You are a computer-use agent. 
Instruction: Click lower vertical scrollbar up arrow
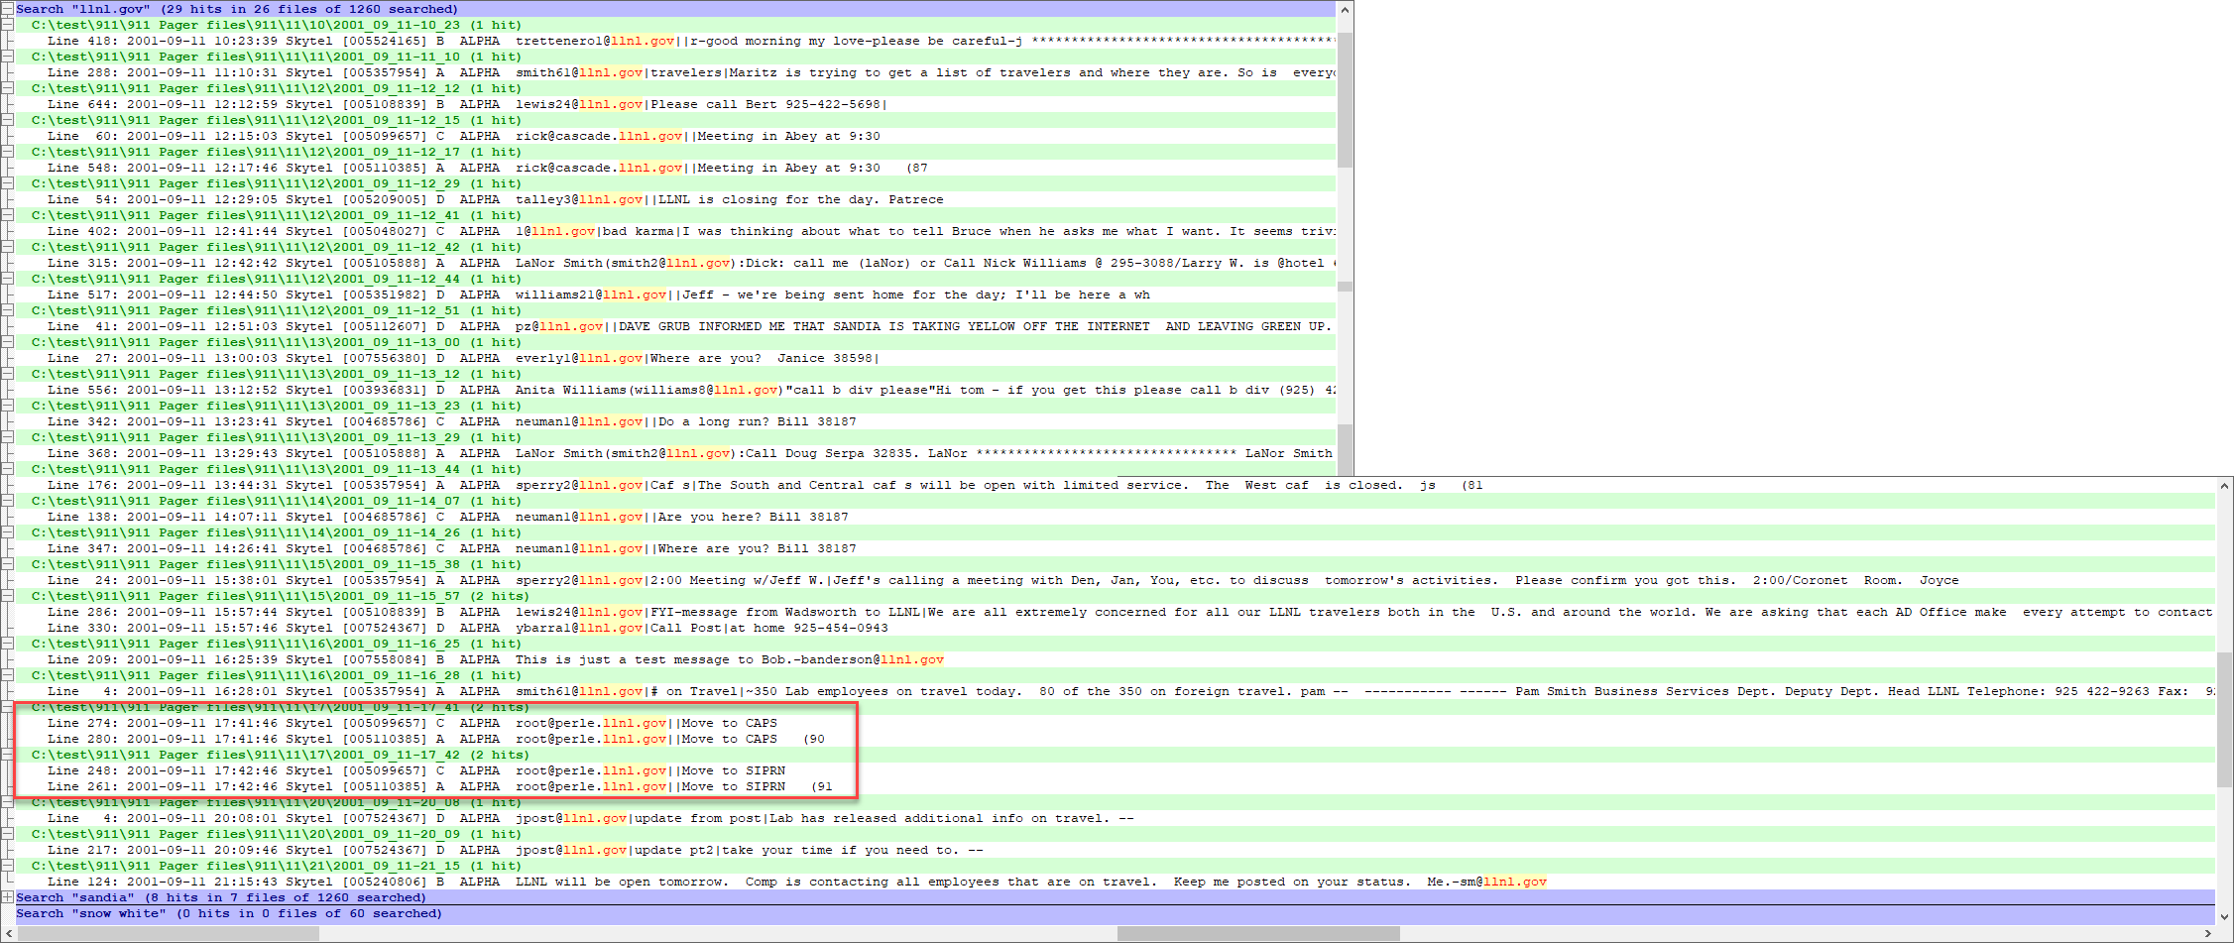2225,486
